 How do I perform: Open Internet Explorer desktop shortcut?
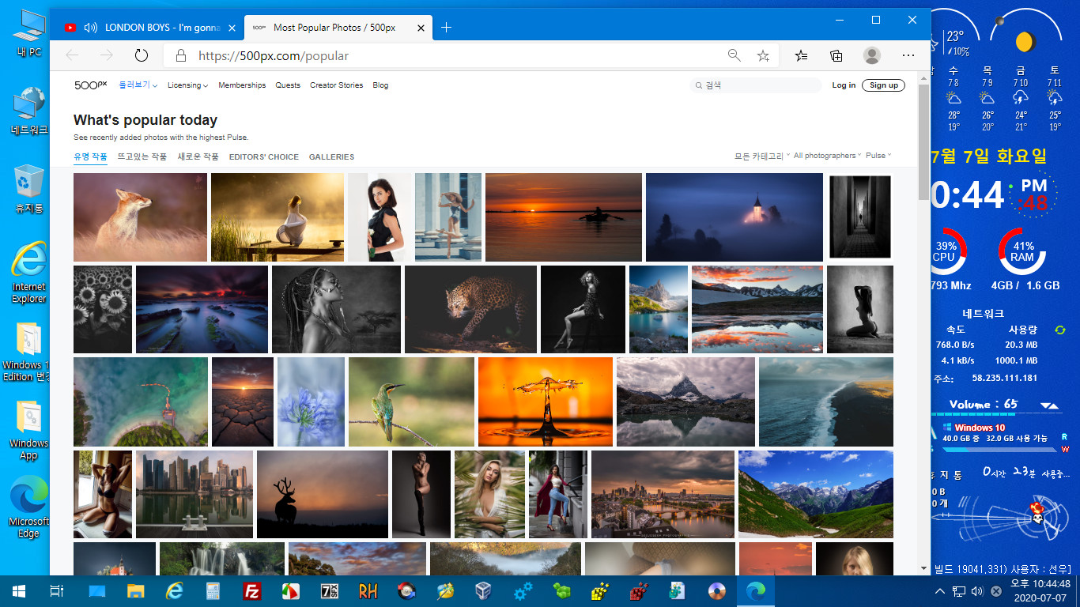pos(29,273)
